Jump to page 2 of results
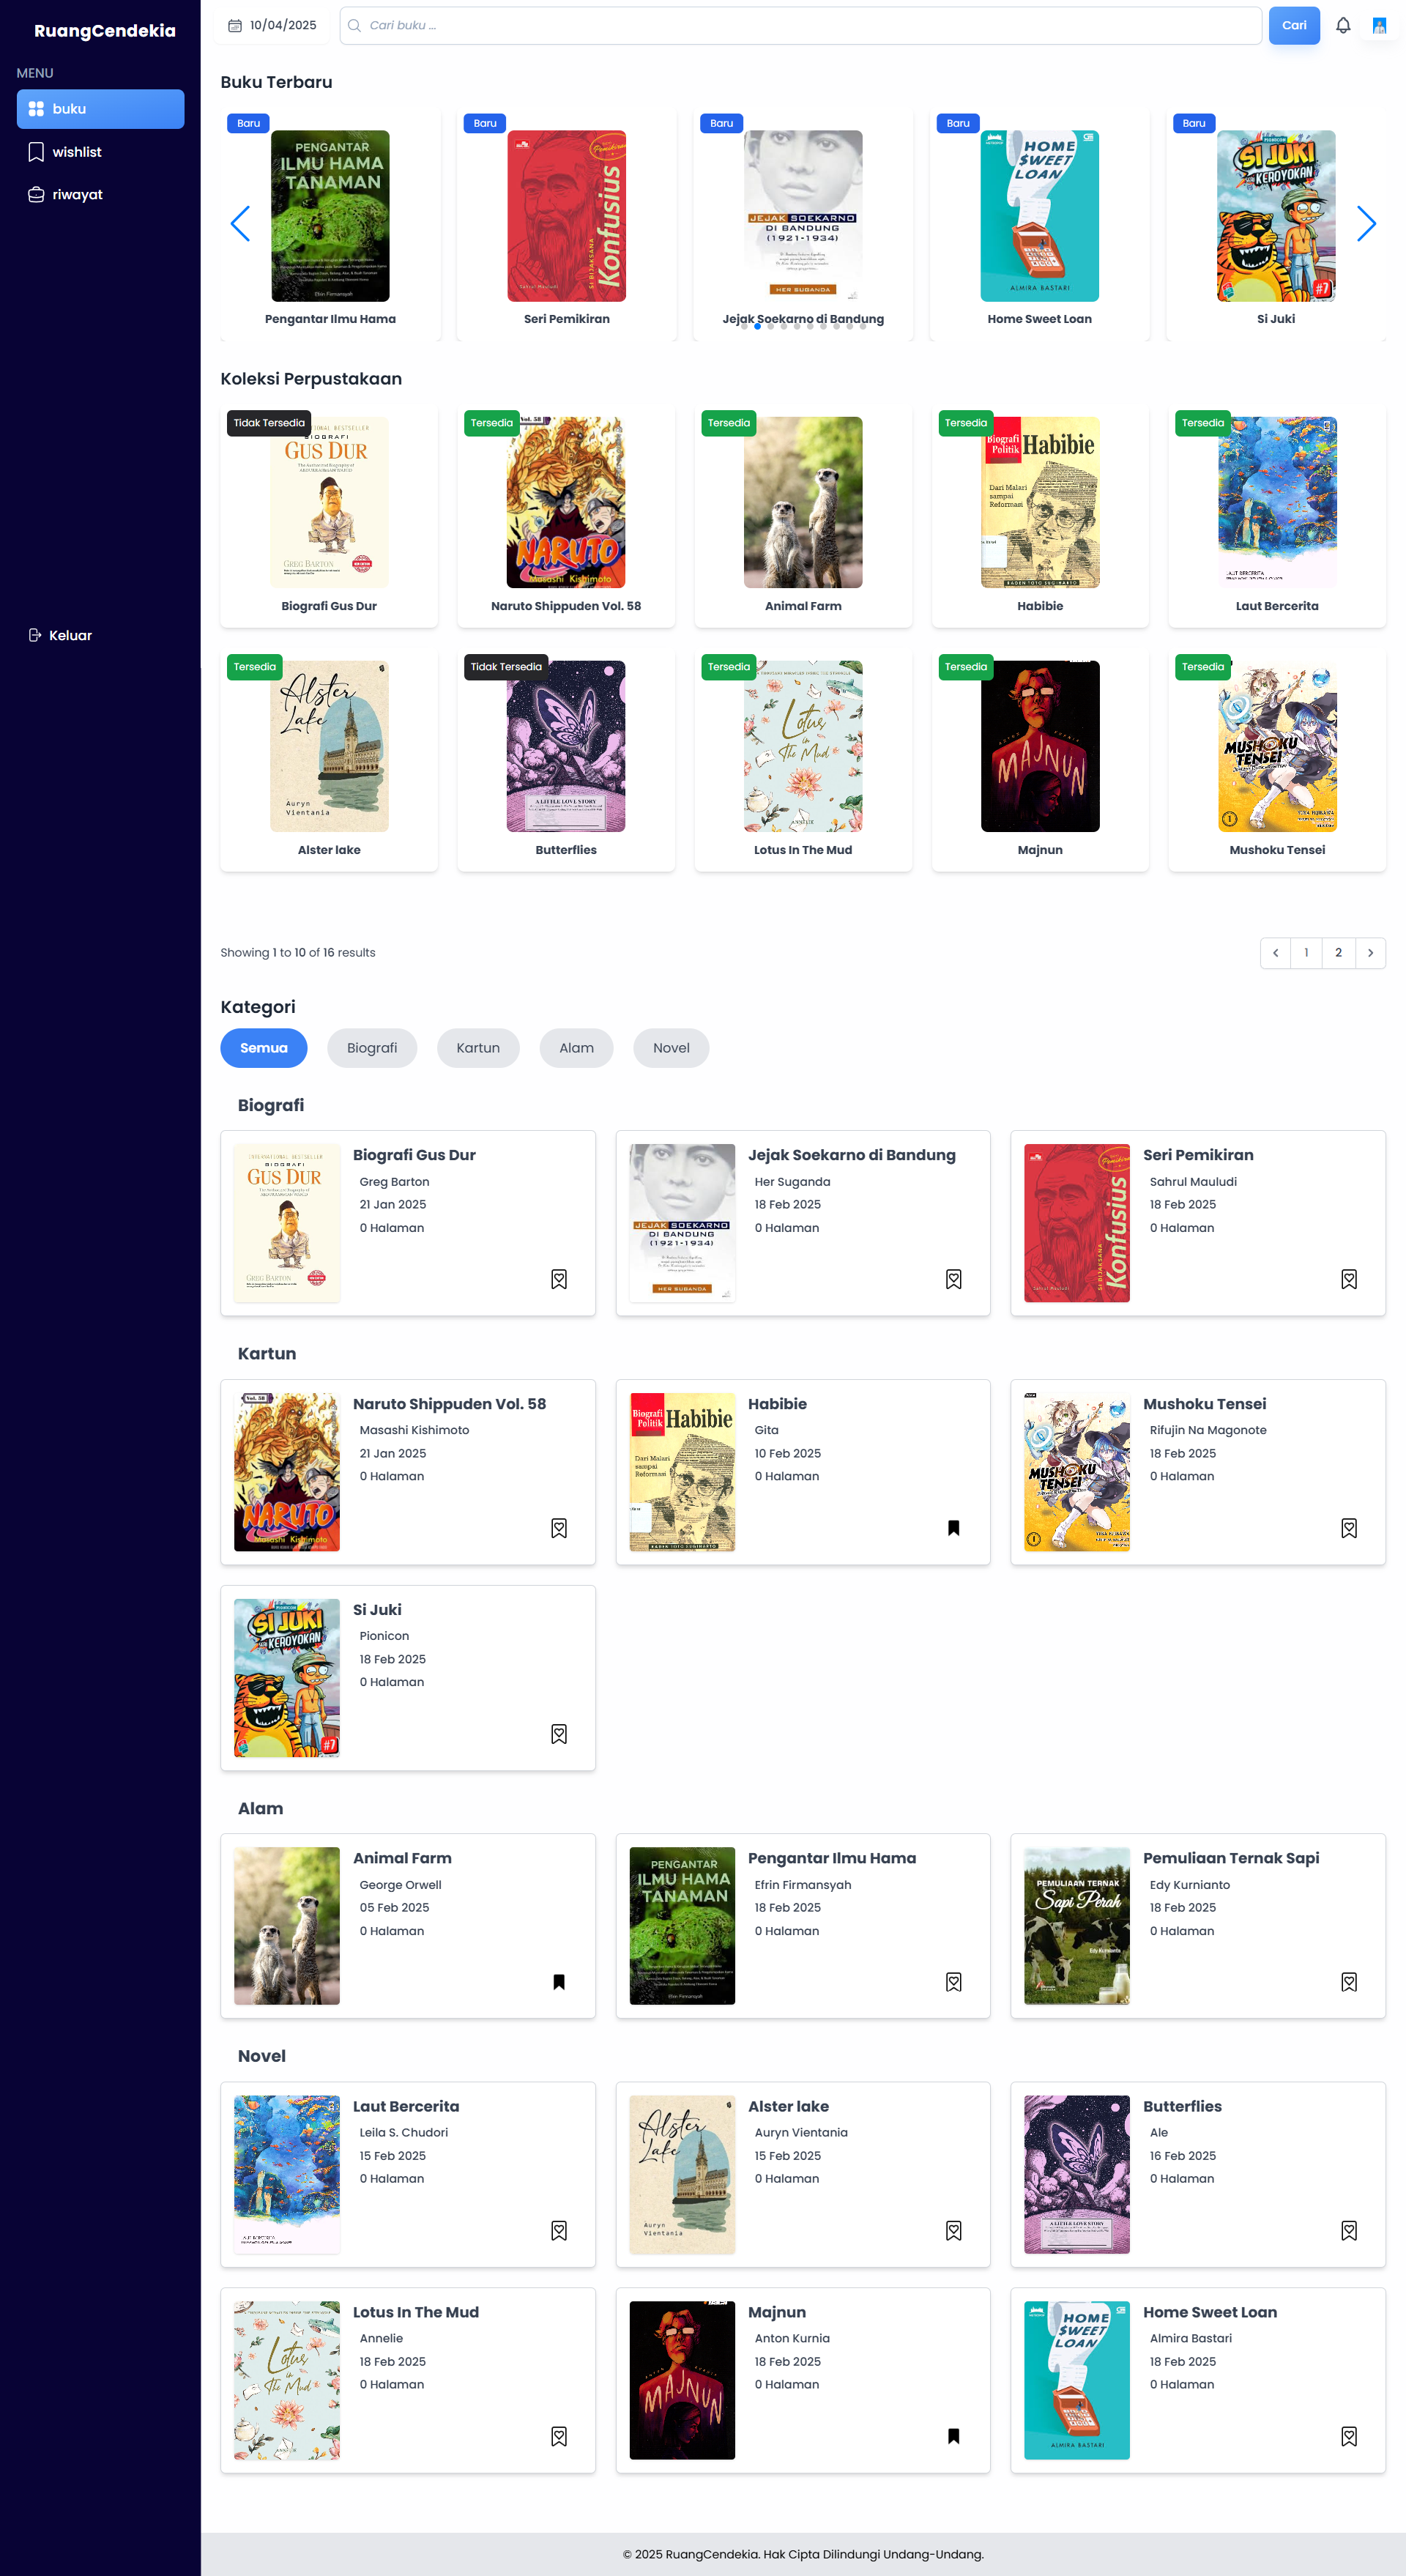Viewport: 1406px width, 2576px height. pos(1338,953)
